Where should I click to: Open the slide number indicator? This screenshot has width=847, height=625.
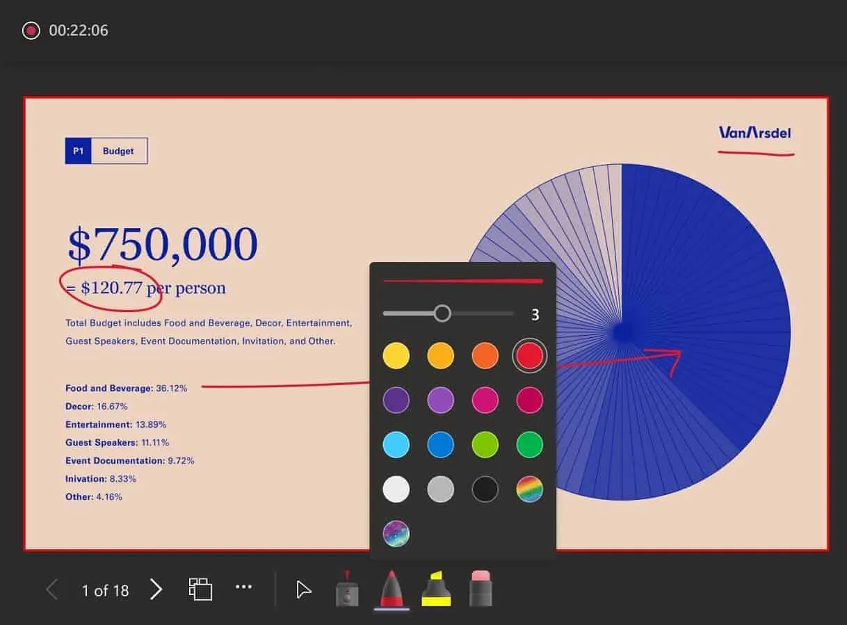105,590
